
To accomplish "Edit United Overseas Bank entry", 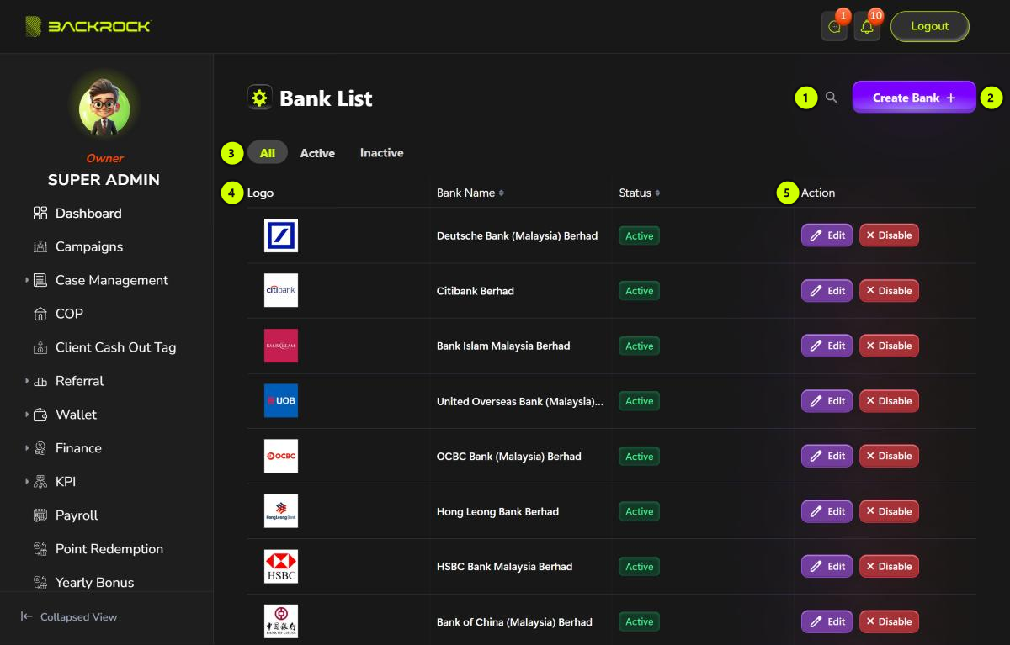I will click(827, 401).
